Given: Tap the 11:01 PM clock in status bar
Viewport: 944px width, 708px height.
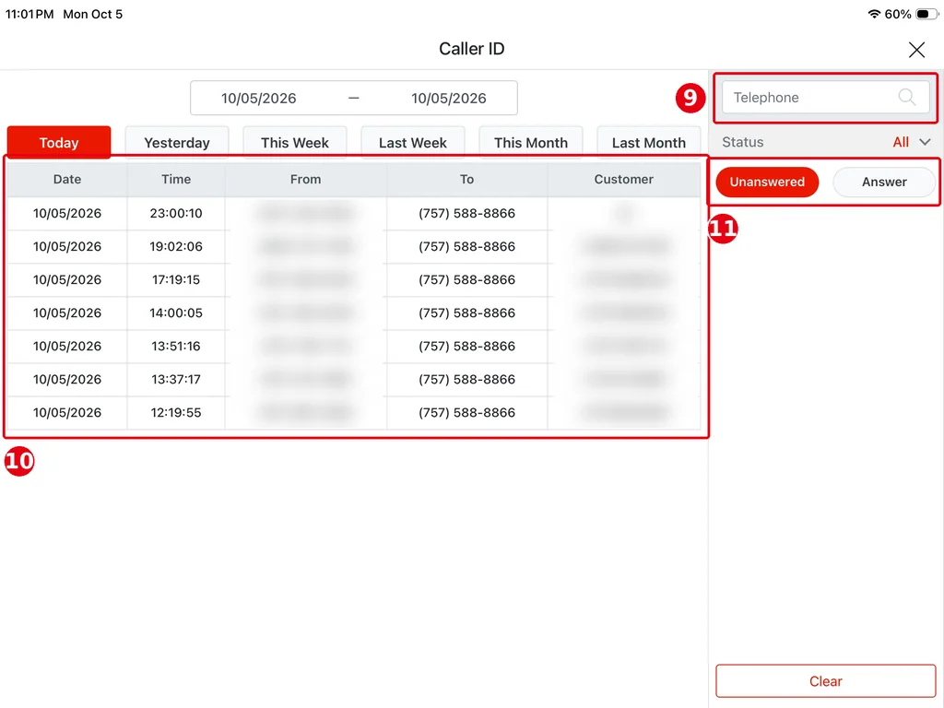Looking at the screenshot, I should tap(29, 14).
